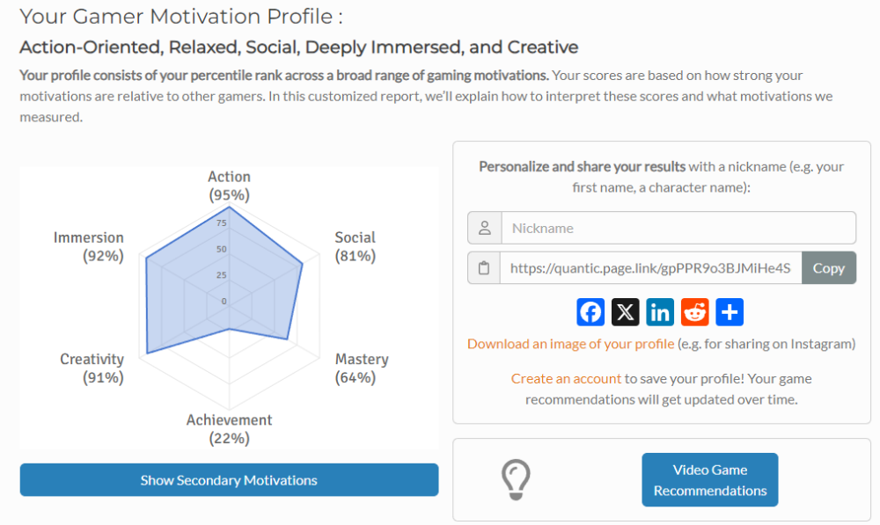Click the clipboard icon beside link
Viewport: 880px width, 525px height.
click(x=484, y=268)
